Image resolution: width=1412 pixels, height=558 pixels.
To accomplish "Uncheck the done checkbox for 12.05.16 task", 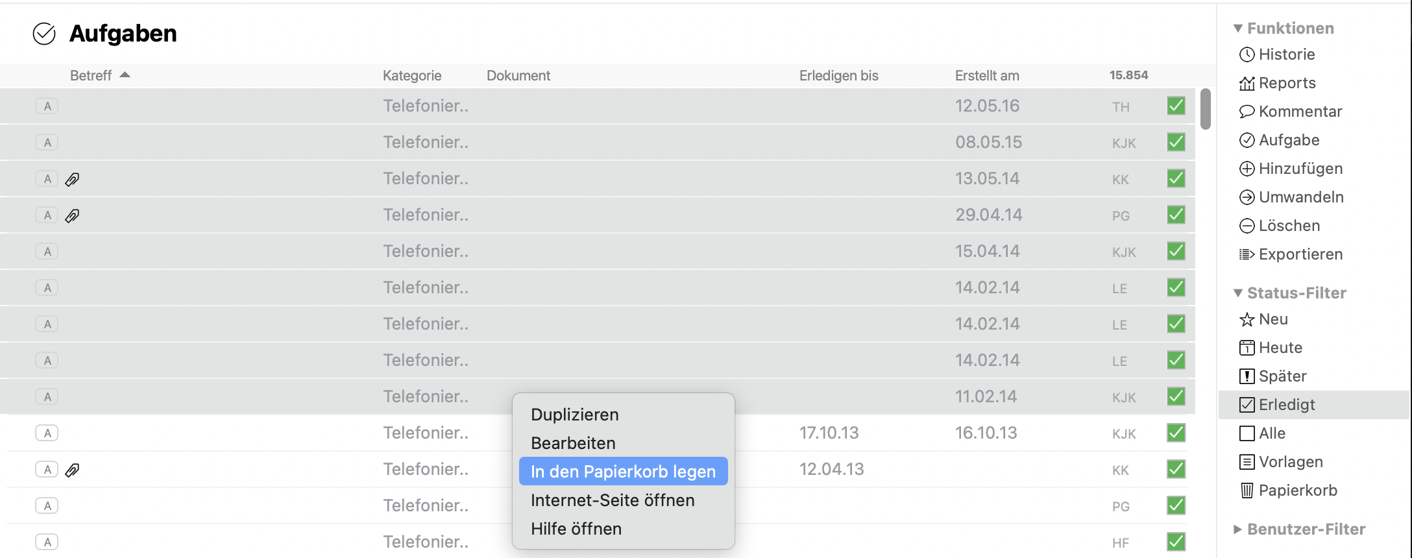I will click(x=1176, y=106).
